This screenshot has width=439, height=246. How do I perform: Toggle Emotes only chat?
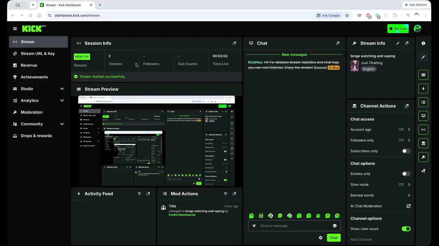[x=406, y=174]
